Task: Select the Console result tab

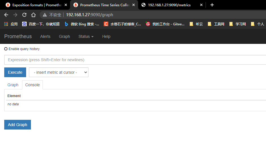Action: tap(32, 85)
